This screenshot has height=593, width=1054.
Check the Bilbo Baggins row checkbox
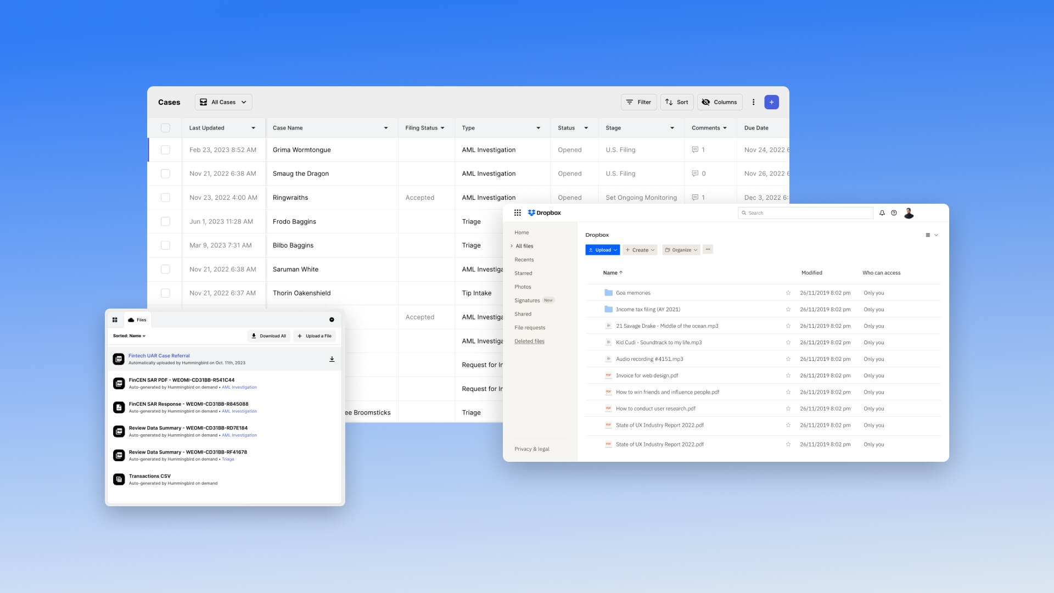click(x=165, y=245)
